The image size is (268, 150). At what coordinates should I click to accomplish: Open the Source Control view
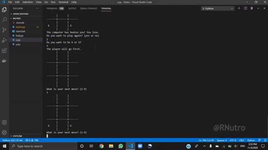[x=4, y=30]
